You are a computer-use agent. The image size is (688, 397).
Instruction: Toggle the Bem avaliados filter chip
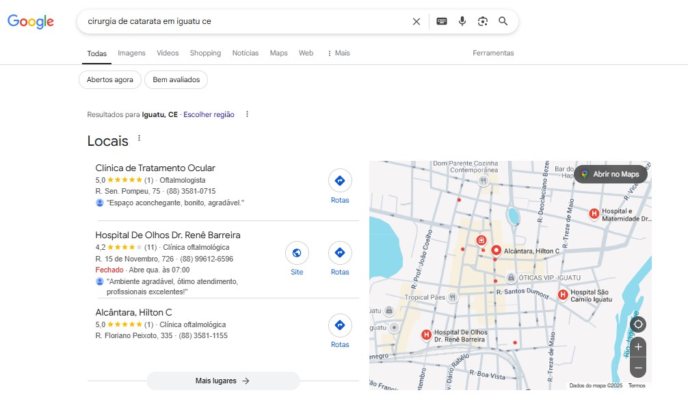click(176, 79)
